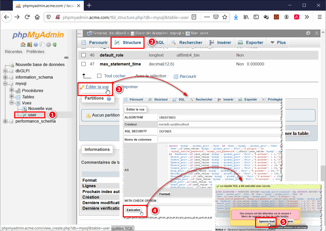The width and height of the screenshot is (326, 231).
Task: Open the MySQL documentation pages icon
Action: point(42,44)
